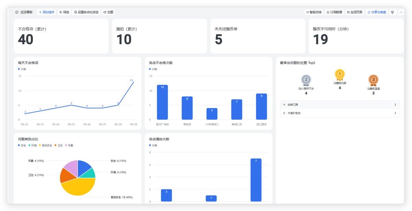
Task: Click the 南城汇店 bar showing 7
Action: (x=237, y=109)
